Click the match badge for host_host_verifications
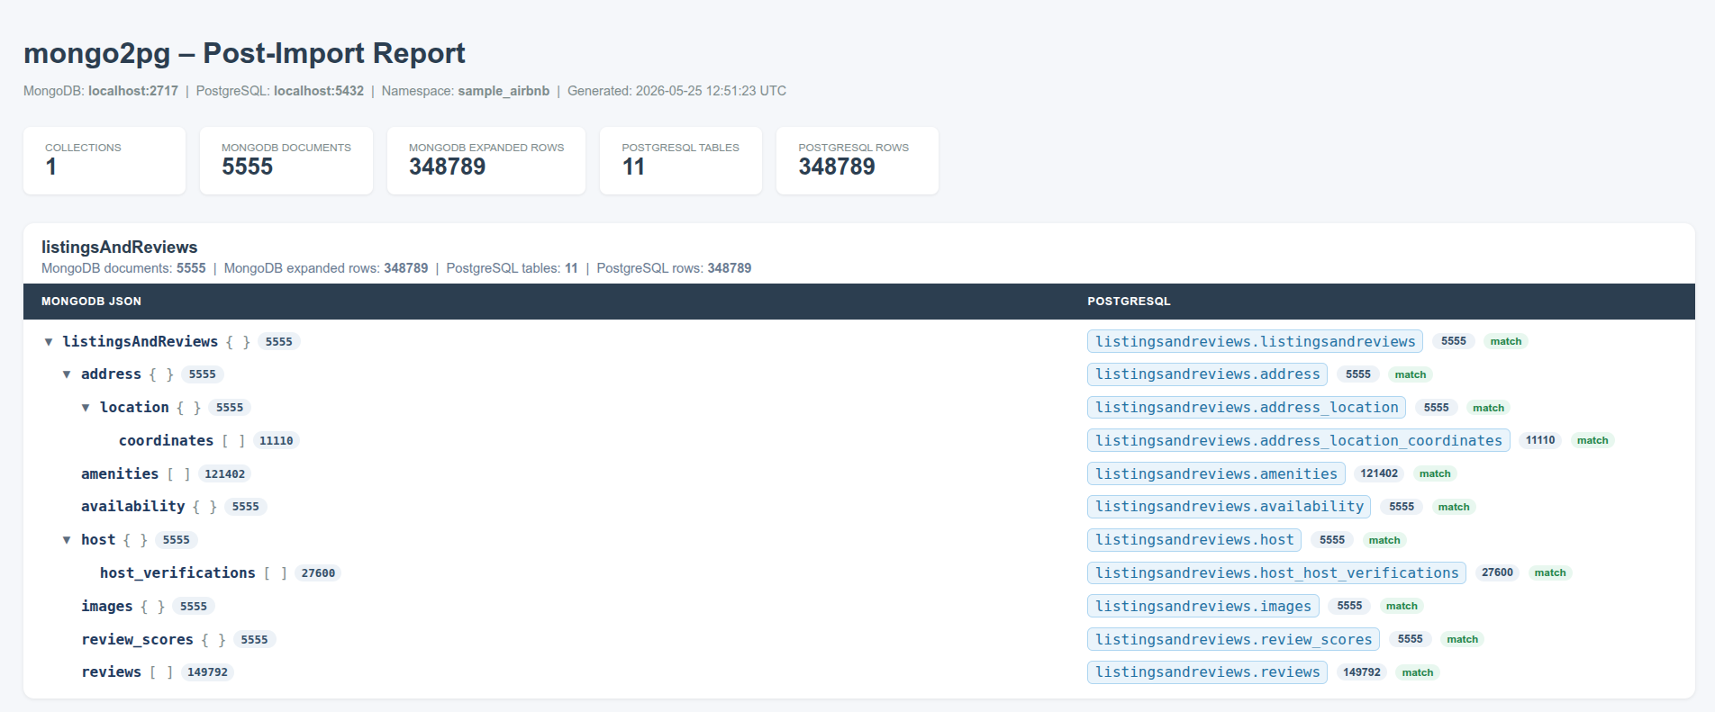 pyautogui.click(x=1550, y=572)
